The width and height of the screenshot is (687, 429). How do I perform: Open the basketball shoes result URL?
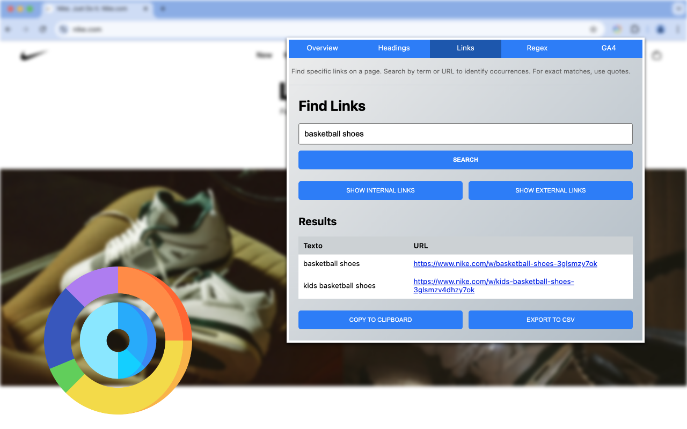(x=505, y=263)
